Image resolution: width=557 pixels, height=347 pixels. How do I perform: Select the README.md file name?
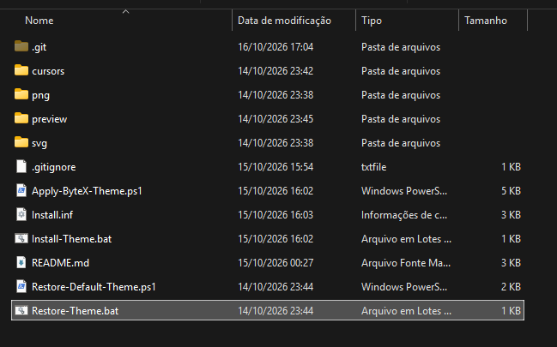[x=60, y=263]
